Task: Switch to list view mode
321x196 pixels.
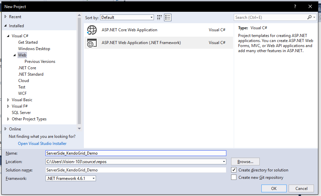Action: coord(167,17)
